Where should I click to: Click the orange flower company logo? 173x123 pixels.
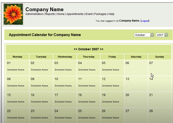13,14
